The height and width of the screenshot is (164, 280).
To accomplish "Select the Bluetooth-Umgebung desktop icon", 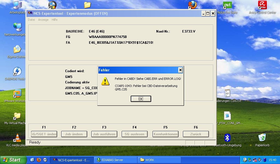I will coord(227,138).
